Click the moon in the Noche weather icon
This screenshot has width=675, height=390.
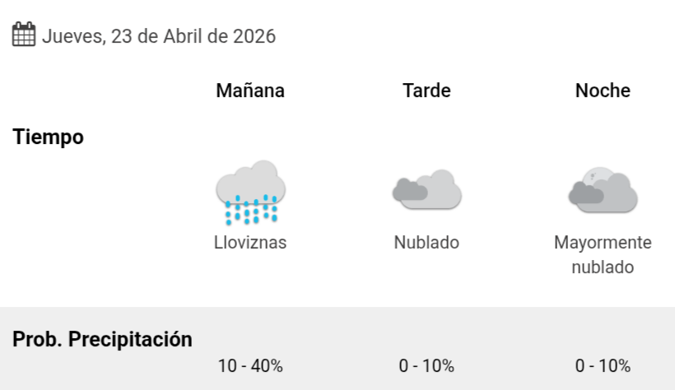coord(595,176)
